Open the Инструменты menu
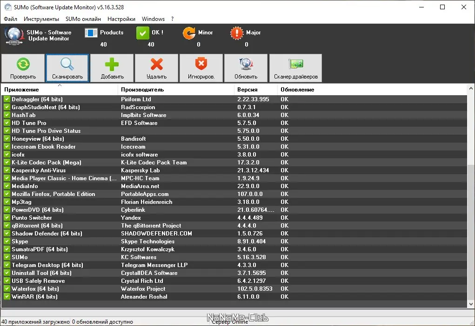This screenshot has width=475, height=326. click(41, 19)
